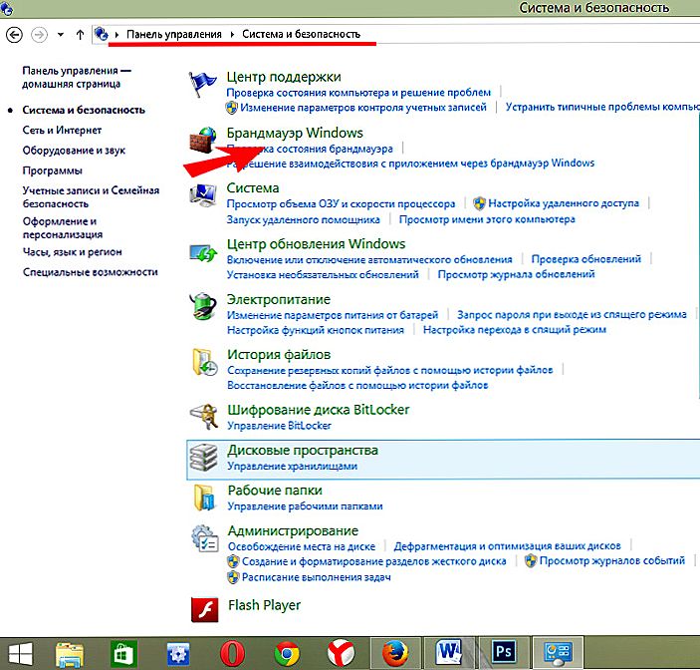700x670 pixels.
Task: Launch Google Chrome from the taskbar
Action: pos(287,654)
